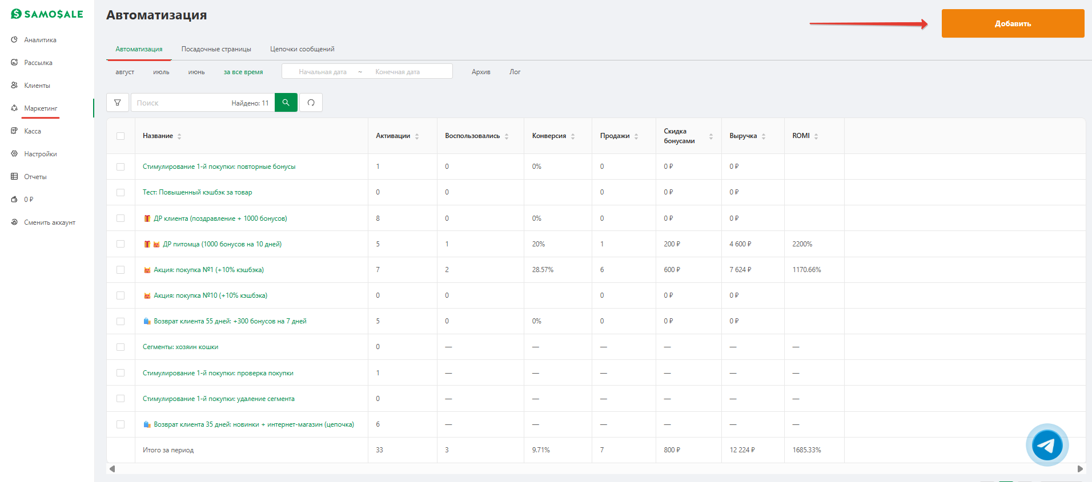
Task: Open Возврат клиента 55 дней automation
Action: 230,321
